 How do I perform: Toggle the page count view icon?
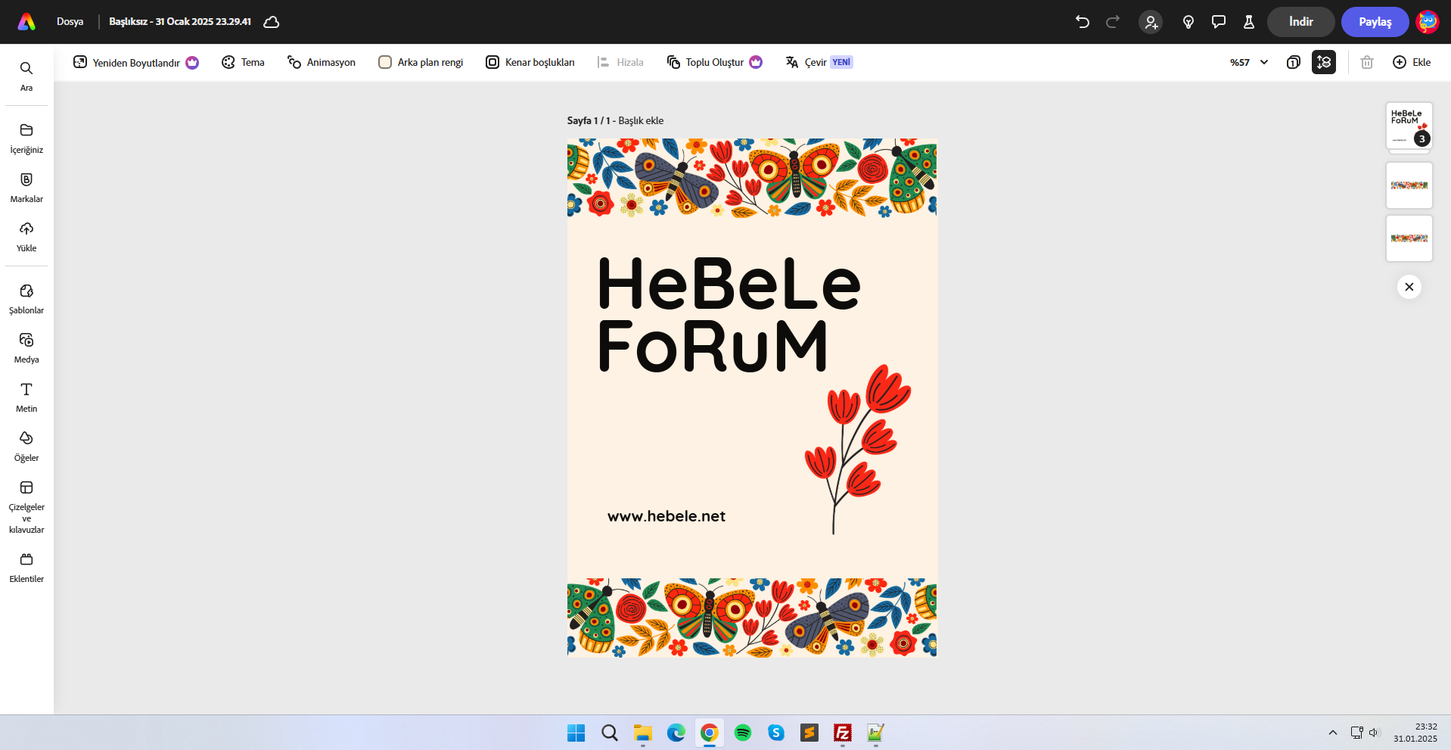click(1294, 62)
